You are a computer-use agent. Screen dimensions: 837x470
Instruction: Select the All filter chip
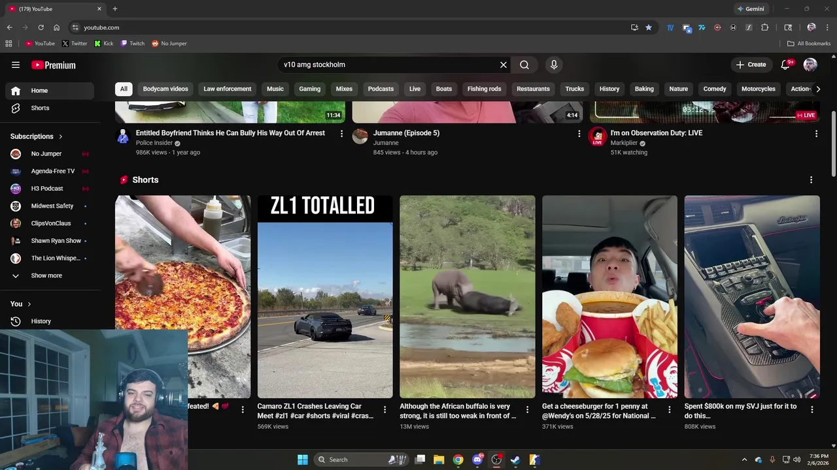pos(124,89)
